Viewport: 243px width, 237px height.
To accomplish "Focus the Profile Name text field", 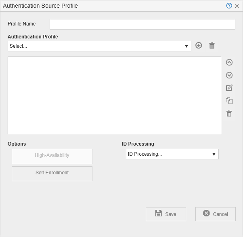I will pyautogui.click(x=142, y=24).
